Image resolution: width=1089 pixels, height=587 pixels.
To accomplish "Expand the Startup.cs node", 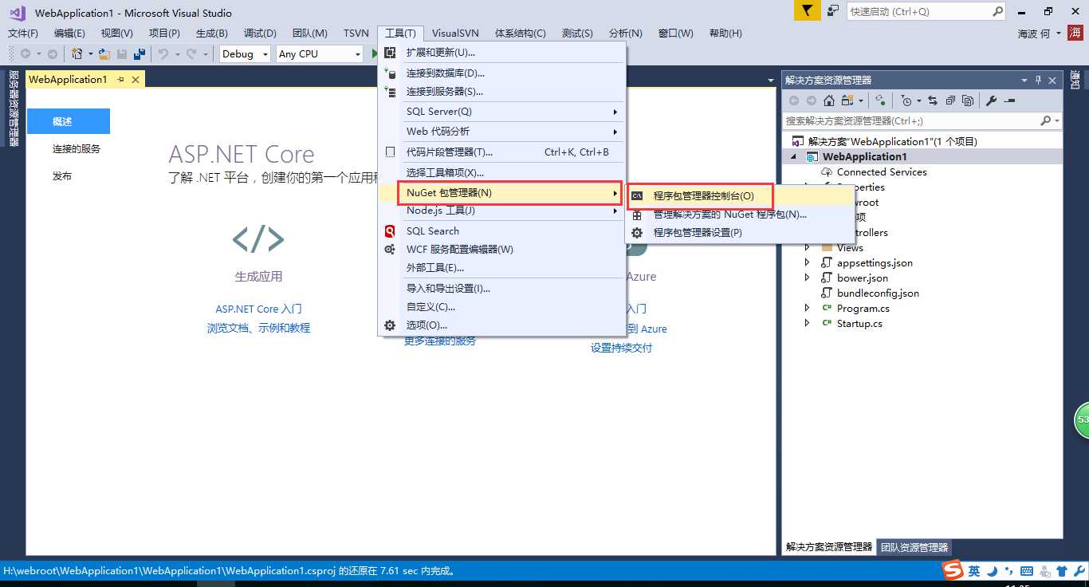I will coord(807,323).
